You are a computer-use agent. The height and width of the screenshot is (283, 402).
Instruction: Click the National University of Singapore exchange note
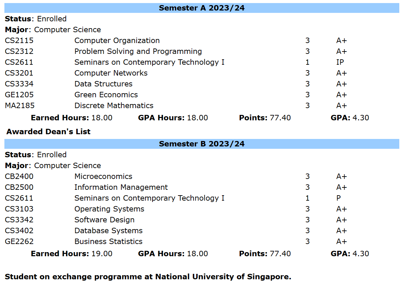point(148,277)
